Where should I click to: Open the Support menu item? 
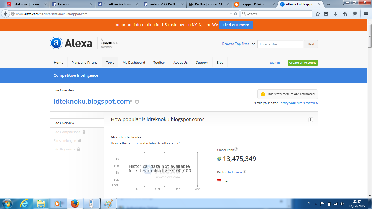point(202,63)
